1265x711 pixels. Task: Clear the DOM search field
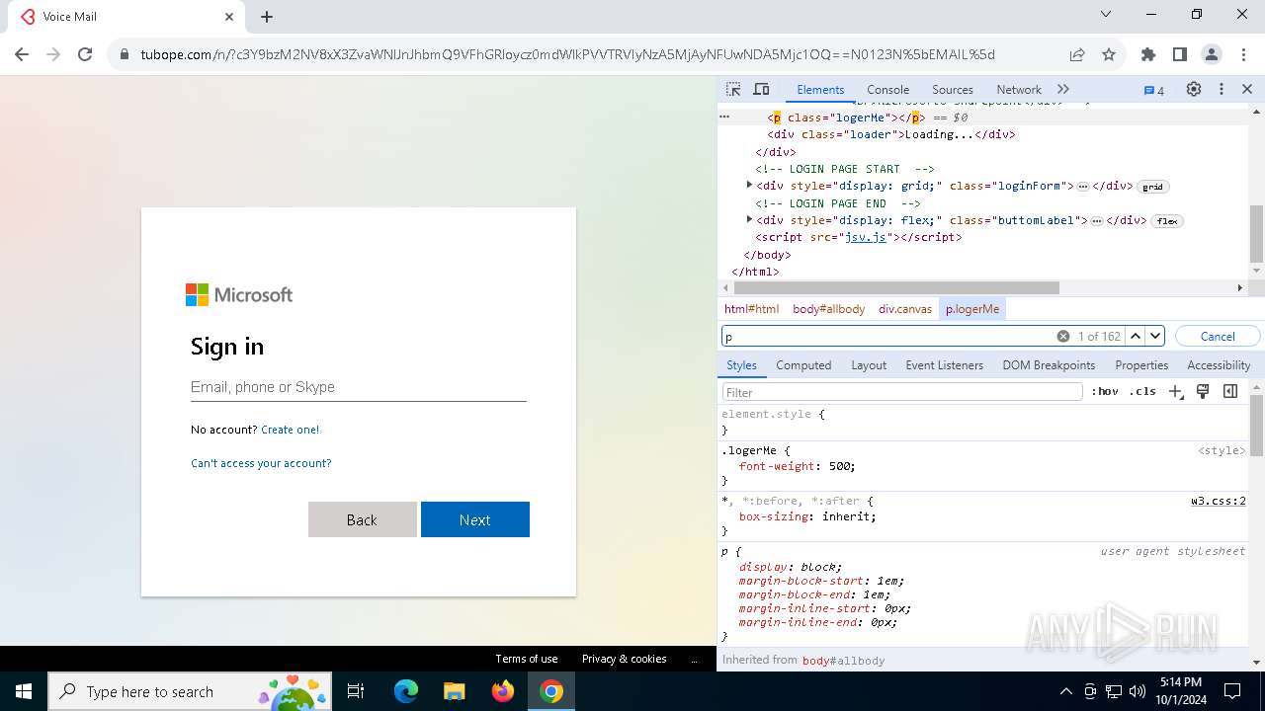pyautogui.click(x=1063, y=337)
